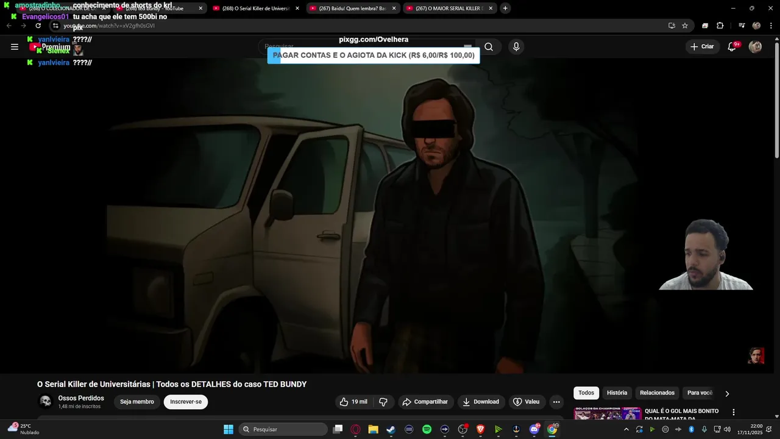
Task: Close the O Serial Killer de Universitárias tab
Action: [x=297, y=9]
